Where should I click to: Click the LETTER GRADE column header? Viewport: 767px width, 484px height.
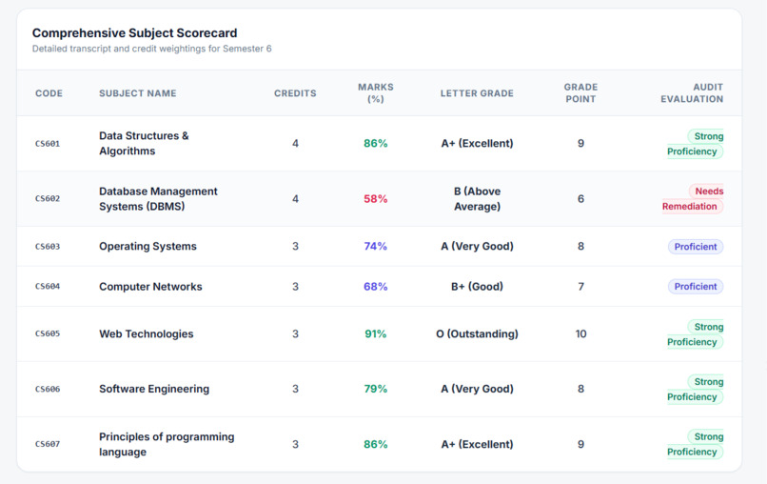tap(477, 93)
